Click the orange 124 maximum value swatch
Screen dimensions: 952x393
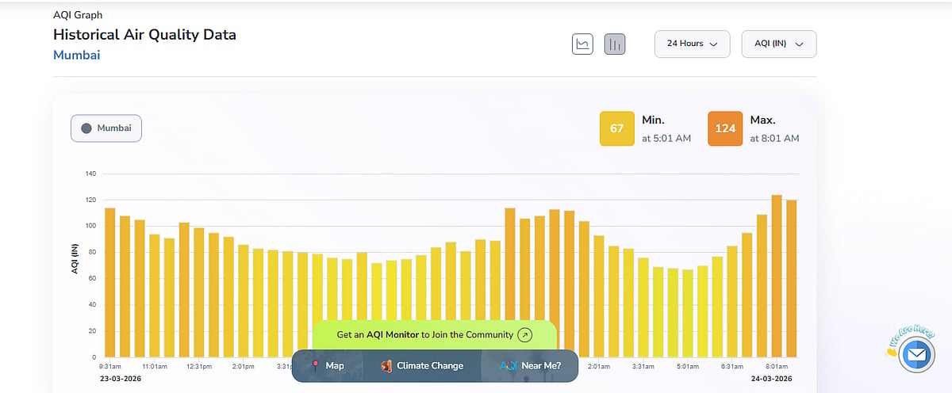[725, 128]
